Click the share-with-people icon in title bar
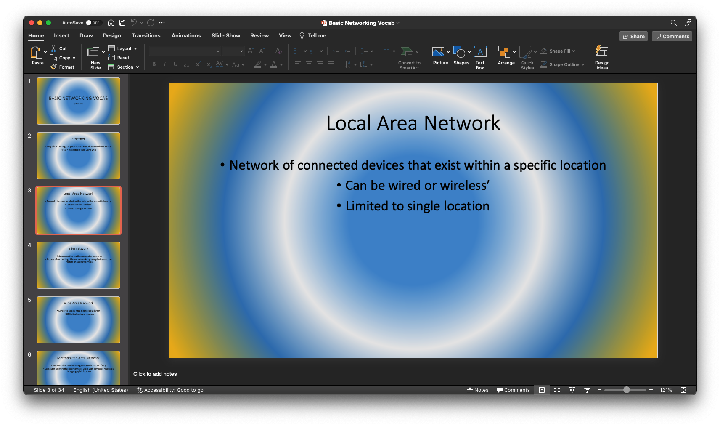Image resolution: width=720 pixels, height=426 pixels. tap(688, 23)
